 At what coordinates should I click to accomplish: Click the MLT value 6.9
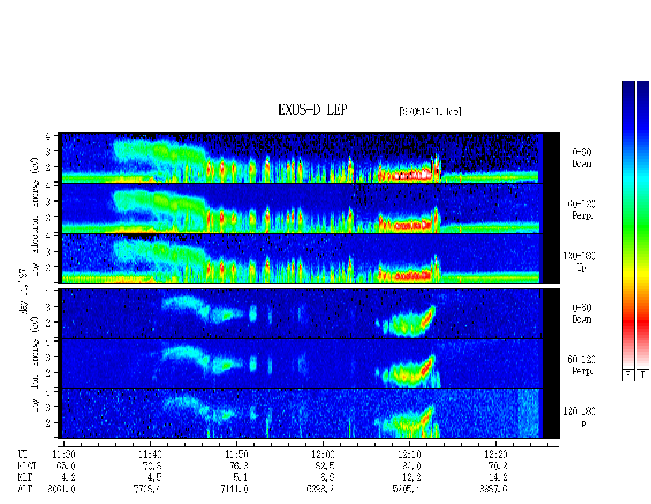coord(328,478)
